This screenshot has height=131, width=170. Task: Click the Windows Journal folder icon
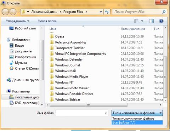(x=52, y=65)
